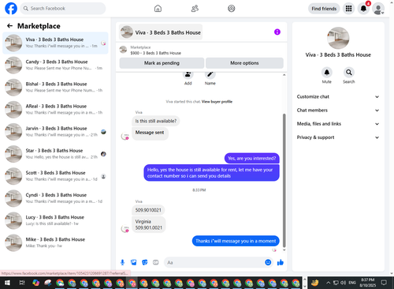Open the account profile menu
The width and height of the screenshot is (394, 289).
pos(378,9)
